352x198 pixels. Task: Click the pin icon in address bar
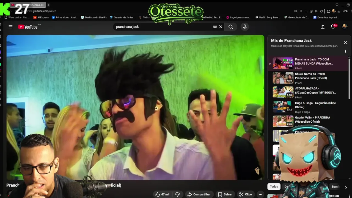coord(301,11)
